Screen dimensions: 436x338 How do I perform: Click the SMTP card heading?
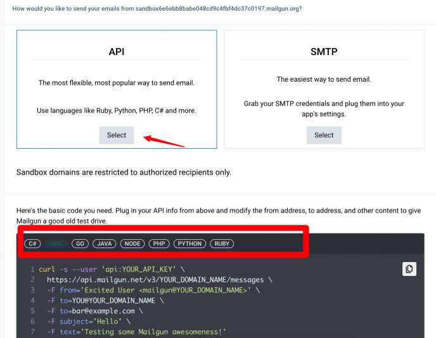(324, 52)
